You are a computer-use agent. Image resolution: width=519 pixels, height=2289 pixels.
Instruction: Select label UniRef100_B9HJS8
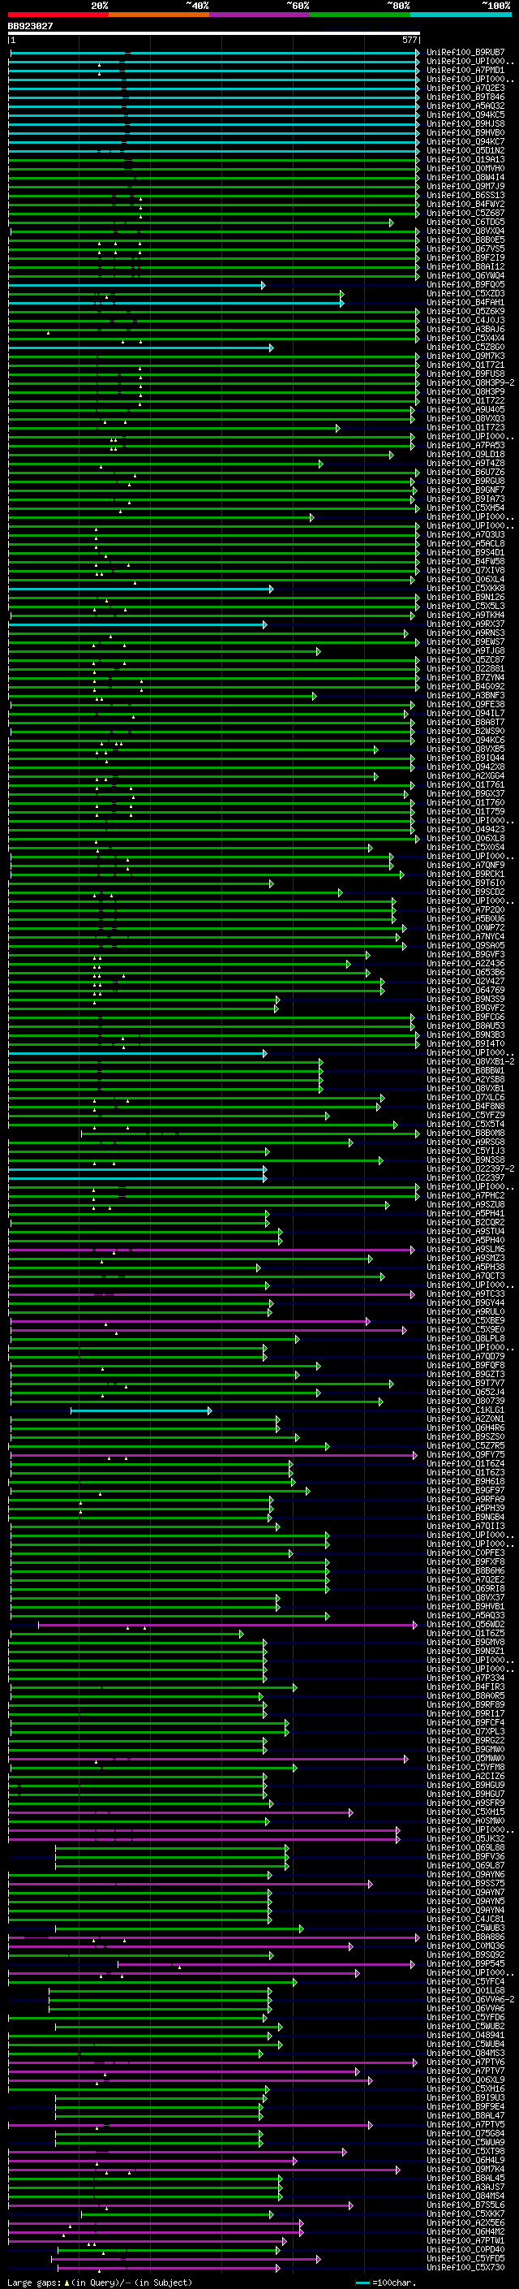point(465,123)
